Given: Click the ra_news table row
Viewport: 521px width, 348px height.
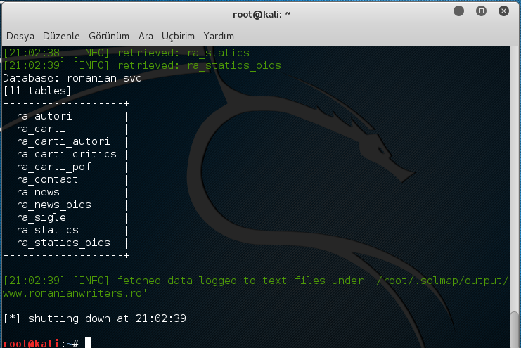Looking at the screenshot, I should [x=38, y=192].
